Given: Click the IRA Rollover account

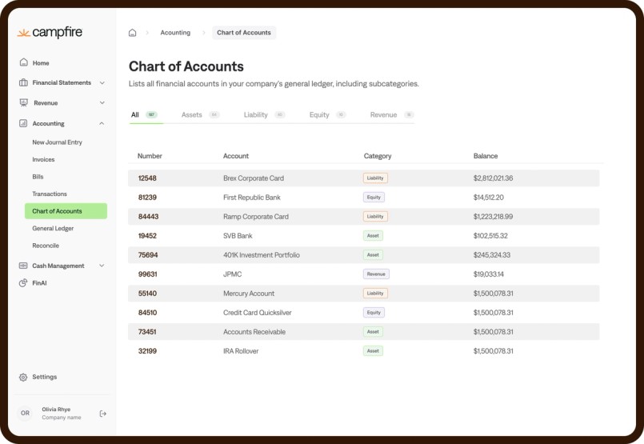Looking at the screenshot, I should pyautogui.click(x=241, y=351).
